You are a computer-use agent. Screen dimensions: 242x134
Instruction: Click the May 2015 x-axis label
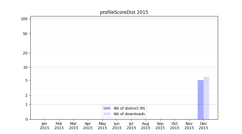(102, 126)
